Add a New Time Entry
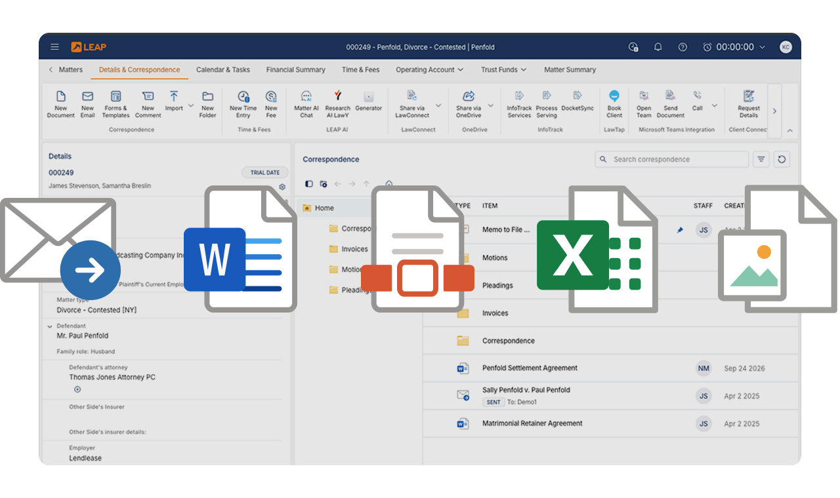840x498 pixels. (243, 104)
